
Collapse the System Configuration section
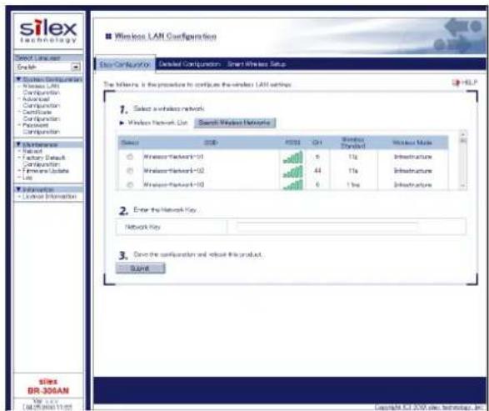coord(18,79)
